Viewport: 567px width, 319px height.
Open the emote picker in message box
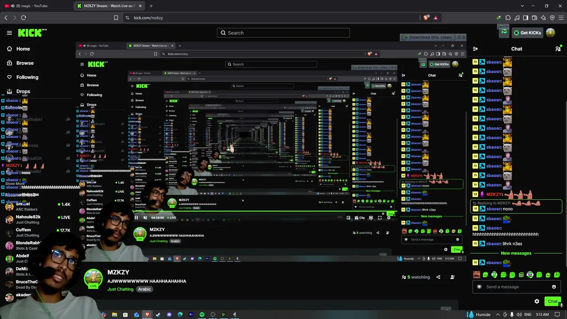tap(554, 287)
